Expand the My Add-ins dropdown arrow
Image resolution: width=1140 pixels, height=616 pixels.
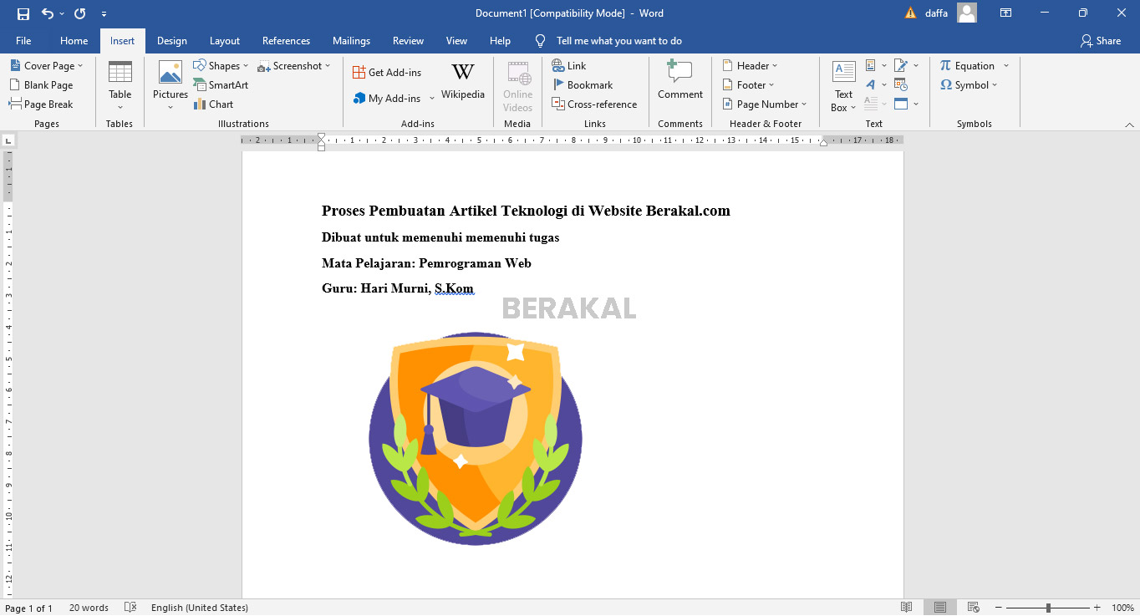432,99
